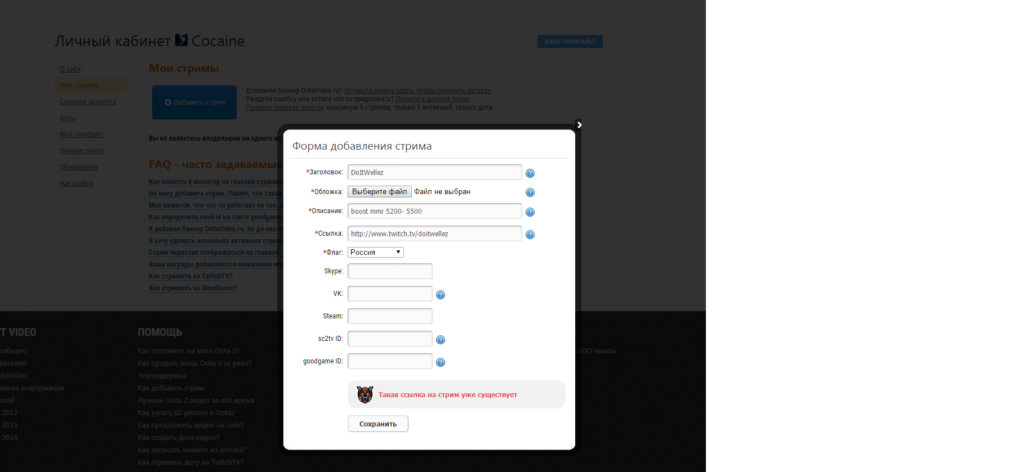The height and width of the screenshot is (472, 1031).
Task: Focus the Skype input field
Action: click(x=390, y=271)
